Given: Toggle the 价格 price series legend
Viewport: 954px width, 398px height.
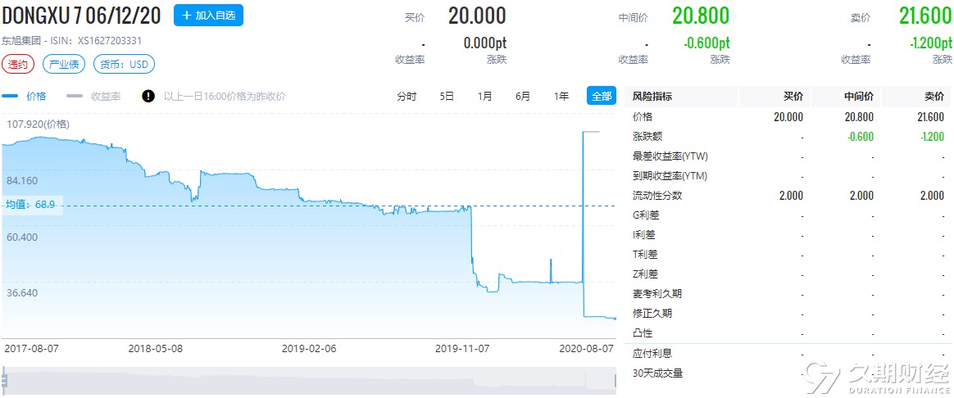Looking at the screenshot, I should coord(25,96).
